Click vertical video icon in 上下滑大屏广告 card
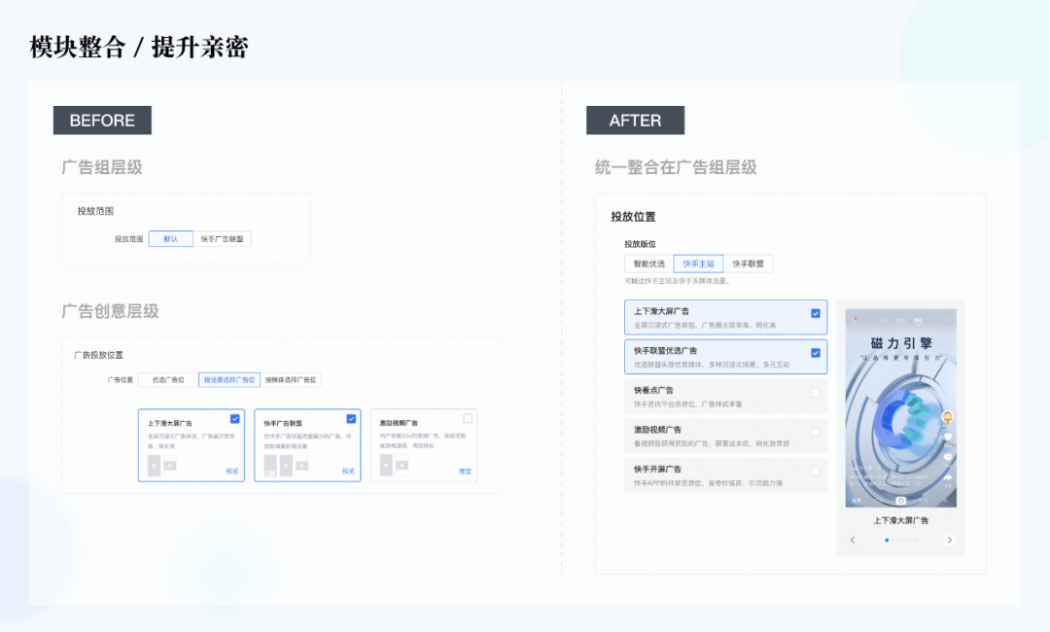 coord(154,466)
